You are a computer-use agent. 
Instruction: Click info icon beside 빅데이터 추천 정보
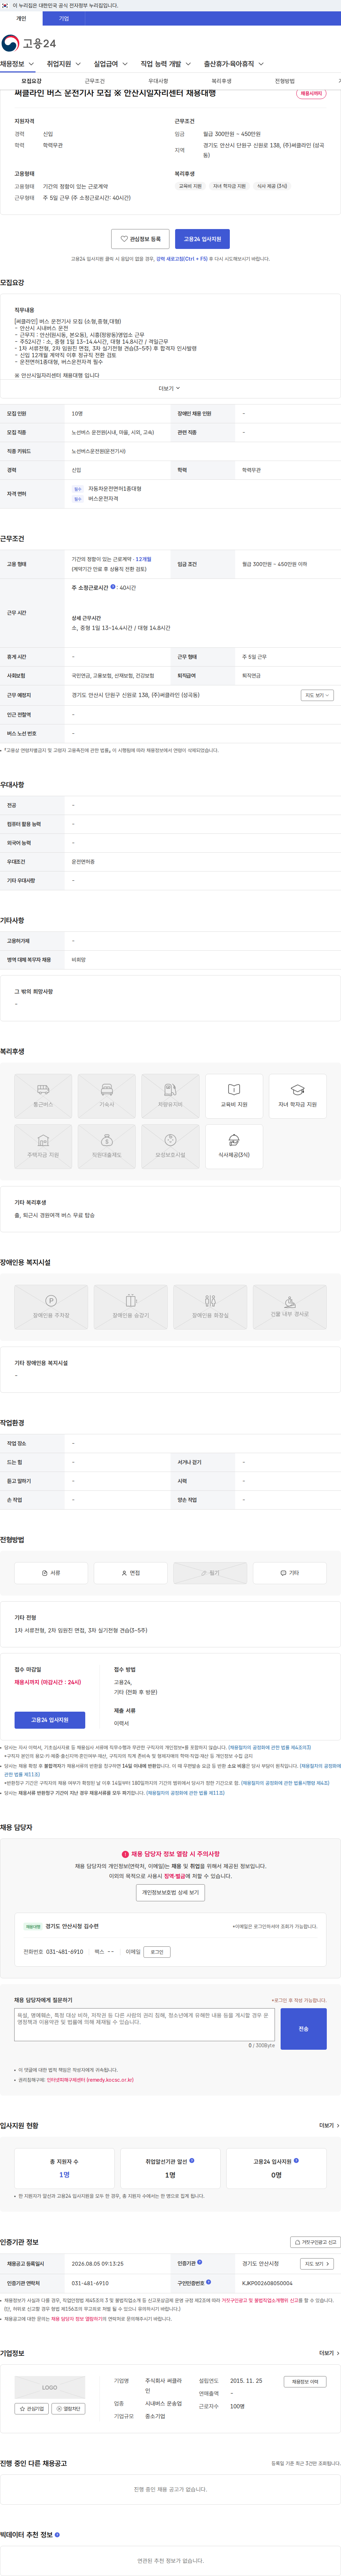pyautogui.click(x=57, y=2535)
